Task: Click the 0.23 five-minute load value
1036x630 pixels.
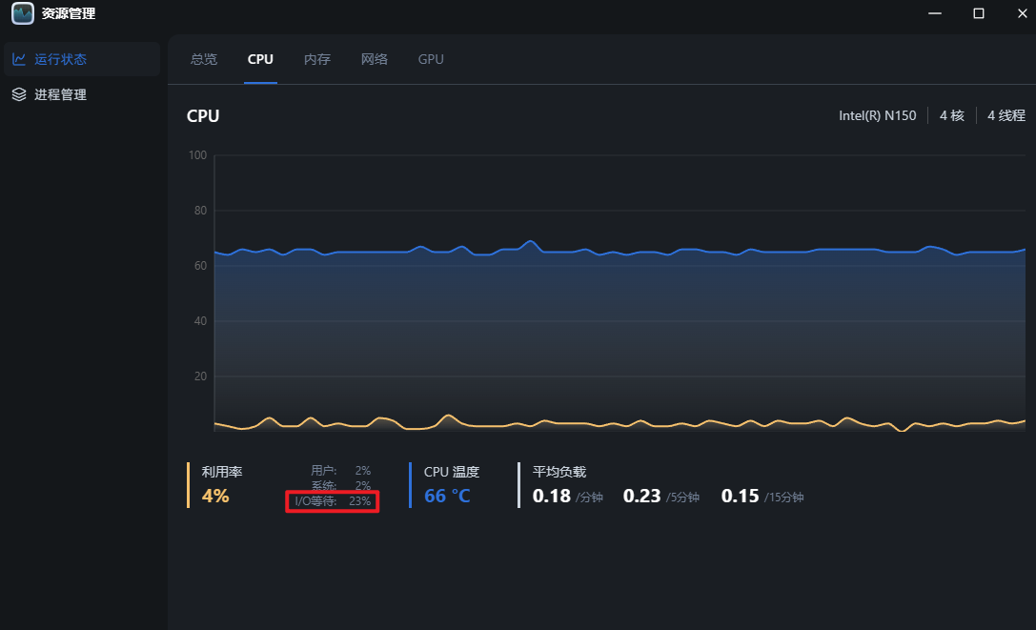Action: [x=641, y=496]
